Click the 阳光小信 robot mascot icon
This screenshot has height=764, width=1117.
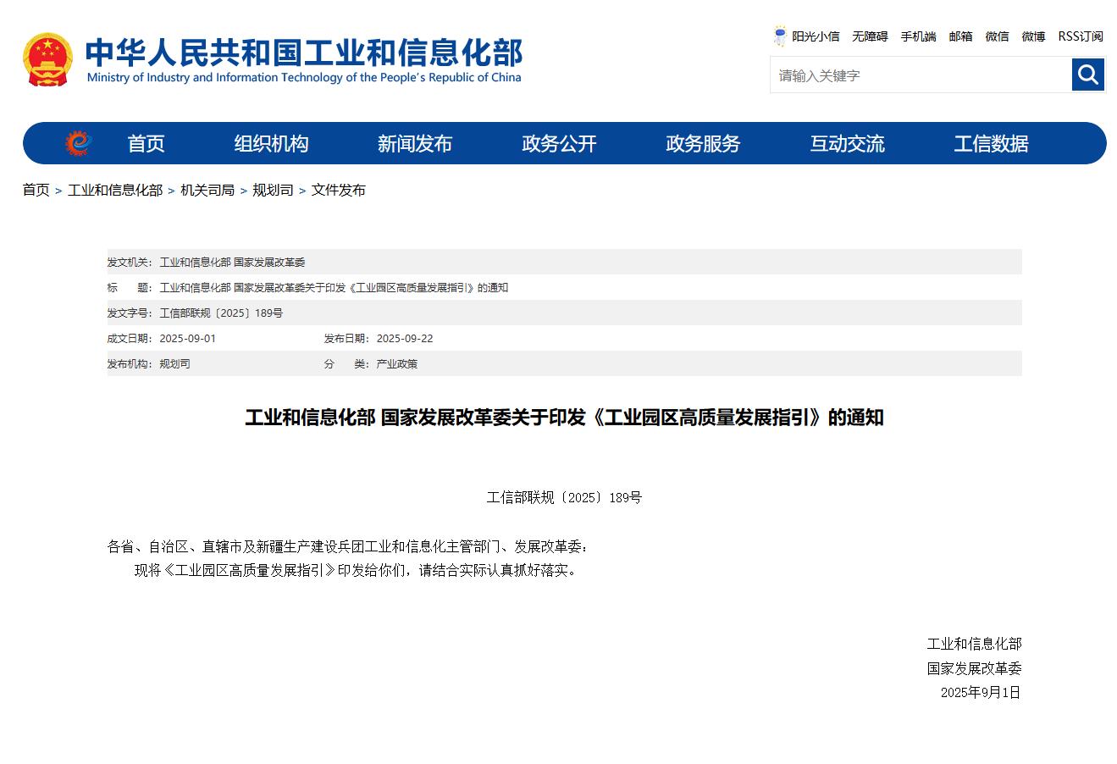point(779,36)
